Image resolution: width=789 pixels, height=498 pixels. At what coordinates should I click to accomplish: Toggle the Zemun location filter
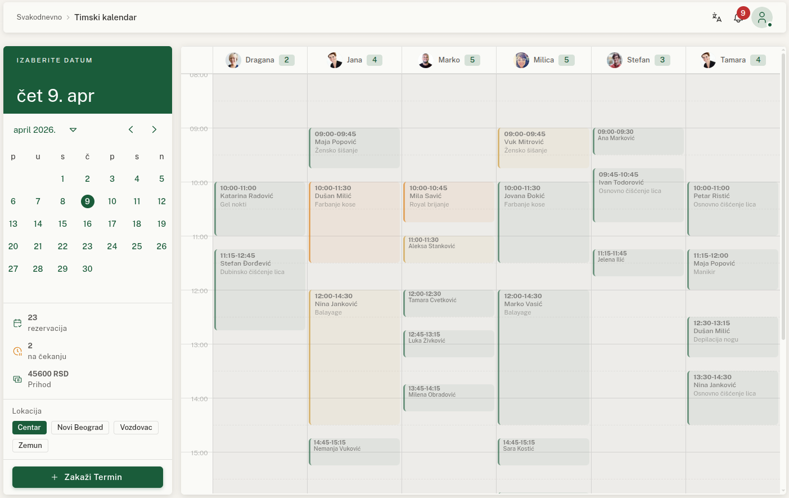click(x=30, y=446)
